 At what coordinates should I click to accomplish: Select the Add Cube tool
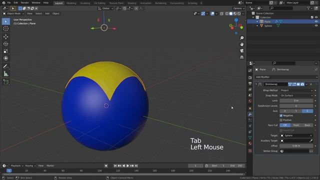pyautogui.click(x=5, y=82)
